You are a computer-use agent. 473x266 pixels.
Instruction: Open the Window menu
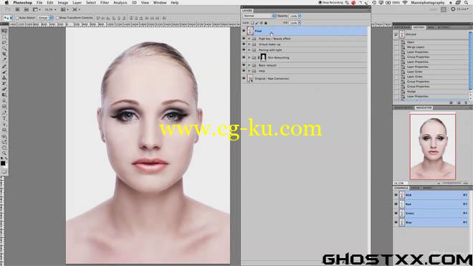pyautogui.click(x=160, y=3)
